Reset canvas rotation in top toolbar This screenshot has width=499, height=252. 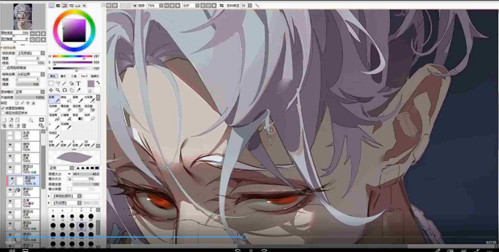[214, 5]
